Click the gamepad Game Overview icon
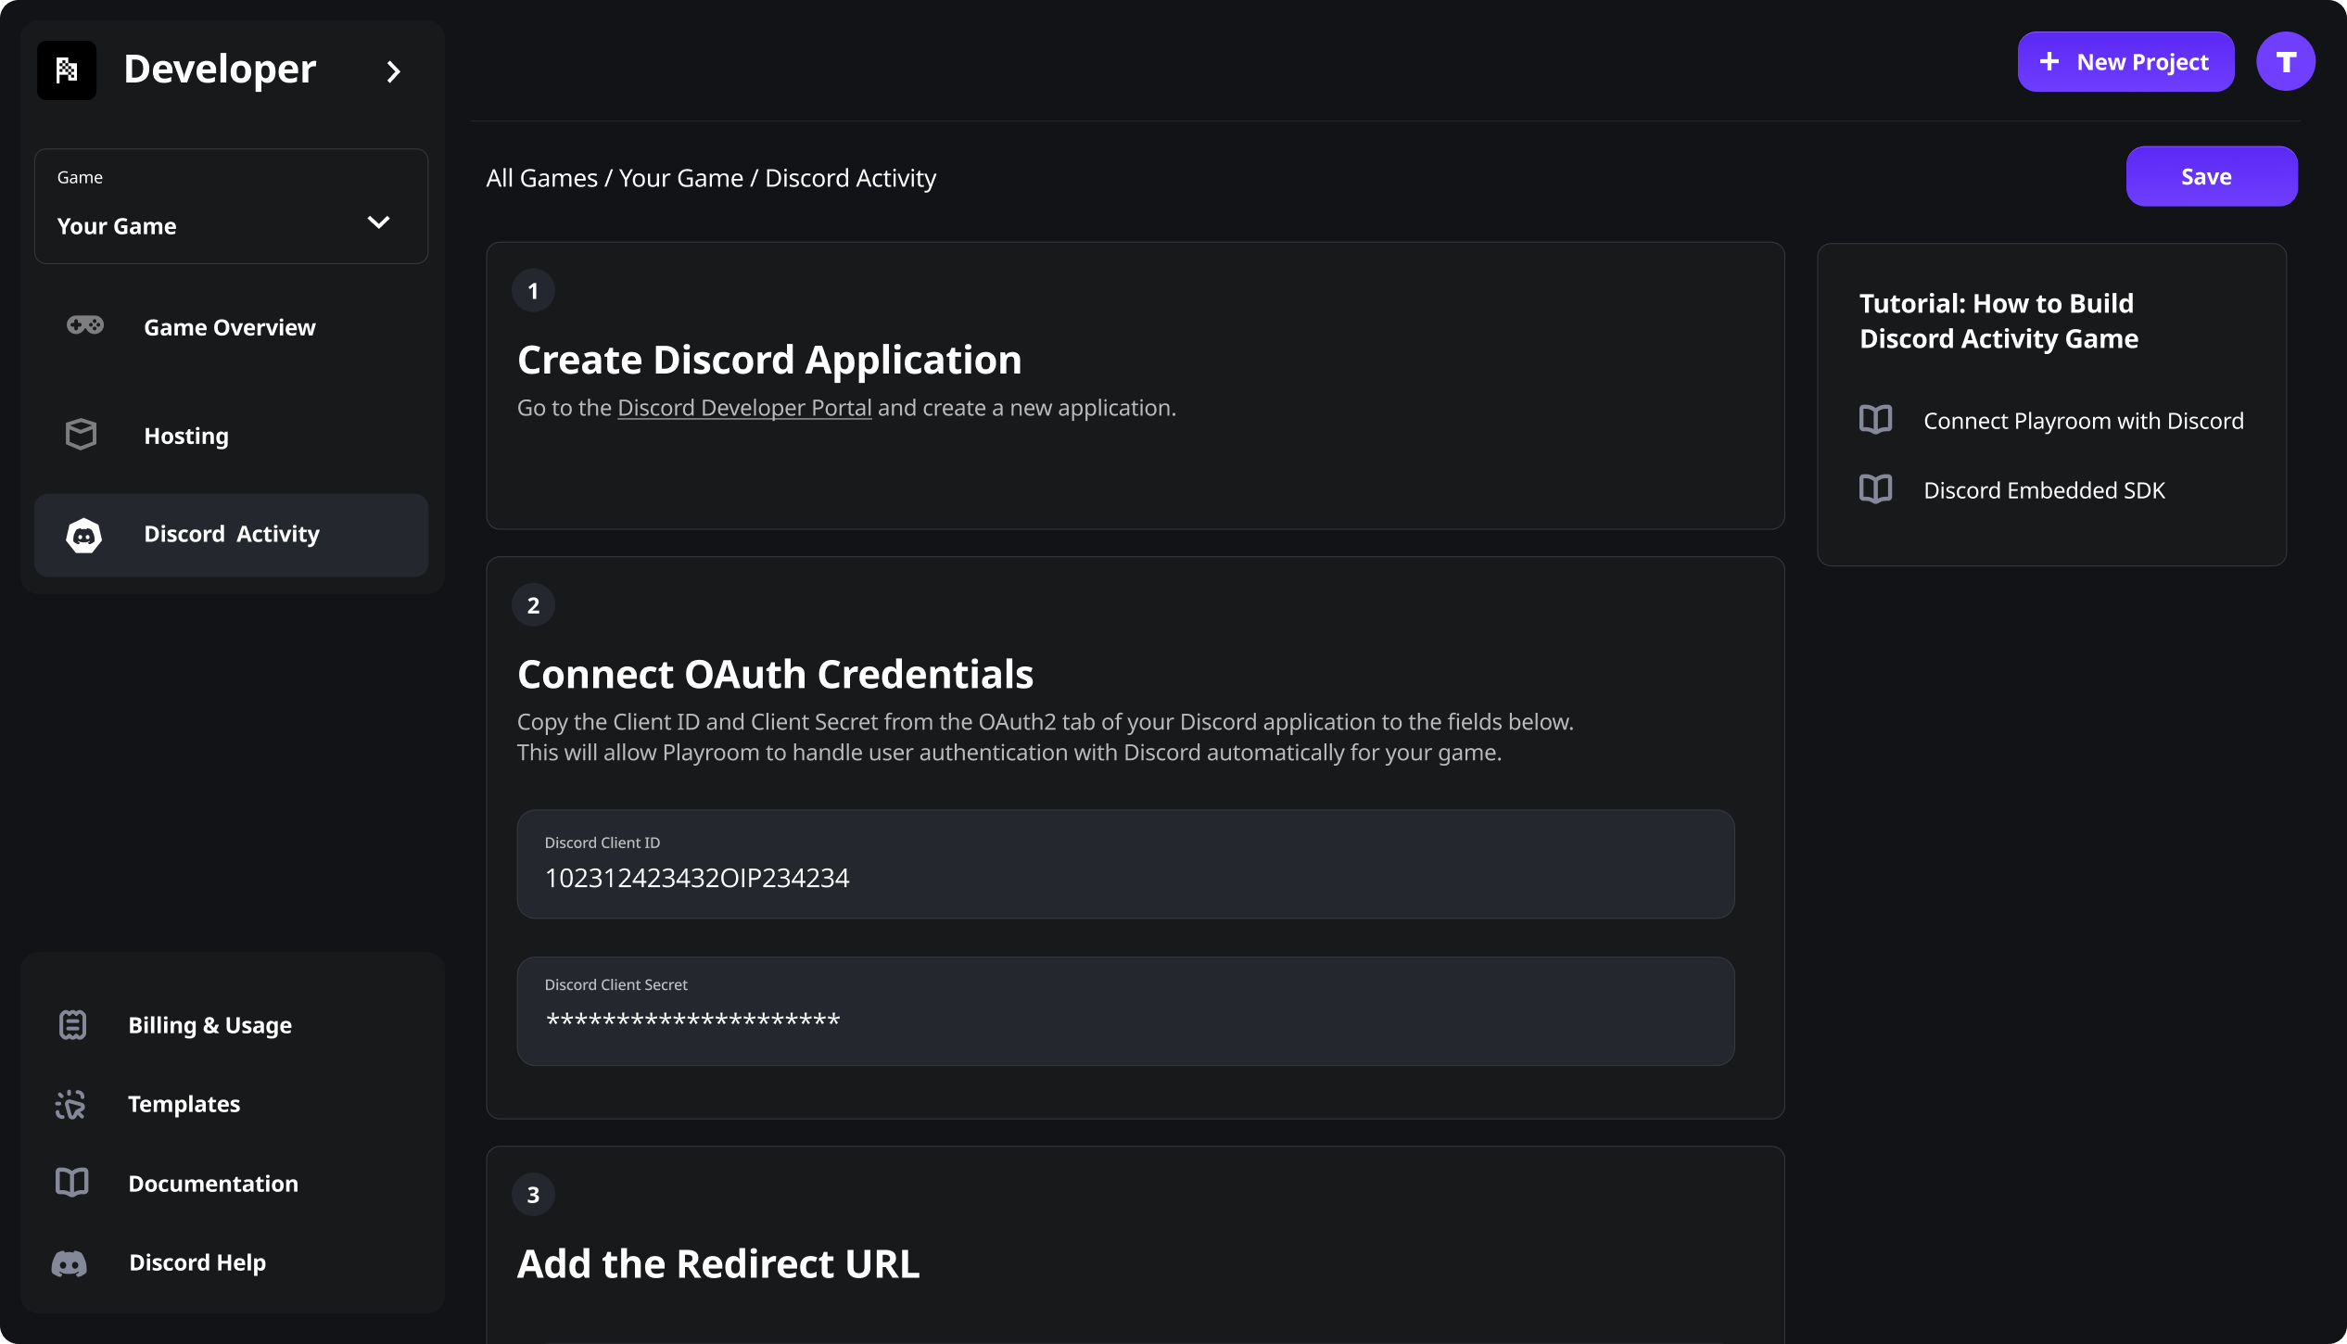 [x=84, y=325]
